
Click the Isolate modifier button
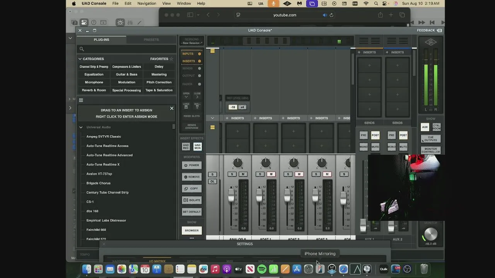[x=192, y=200]
